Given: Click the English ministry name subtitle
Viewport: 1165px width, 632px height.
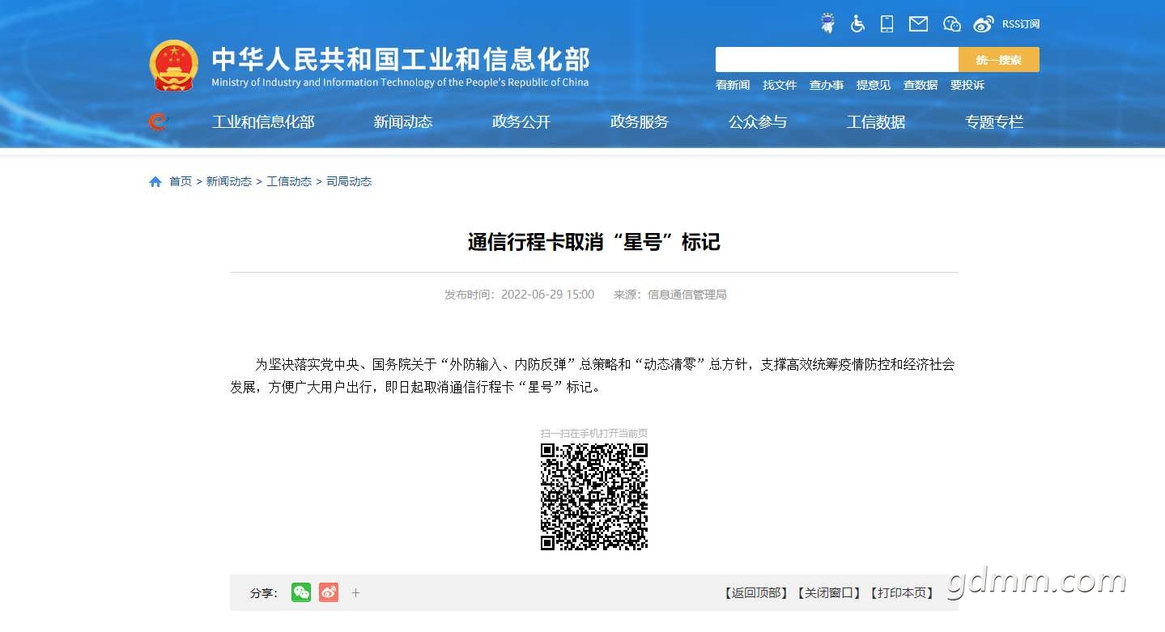Looking at the screenshot, I should tap(400, 83).
